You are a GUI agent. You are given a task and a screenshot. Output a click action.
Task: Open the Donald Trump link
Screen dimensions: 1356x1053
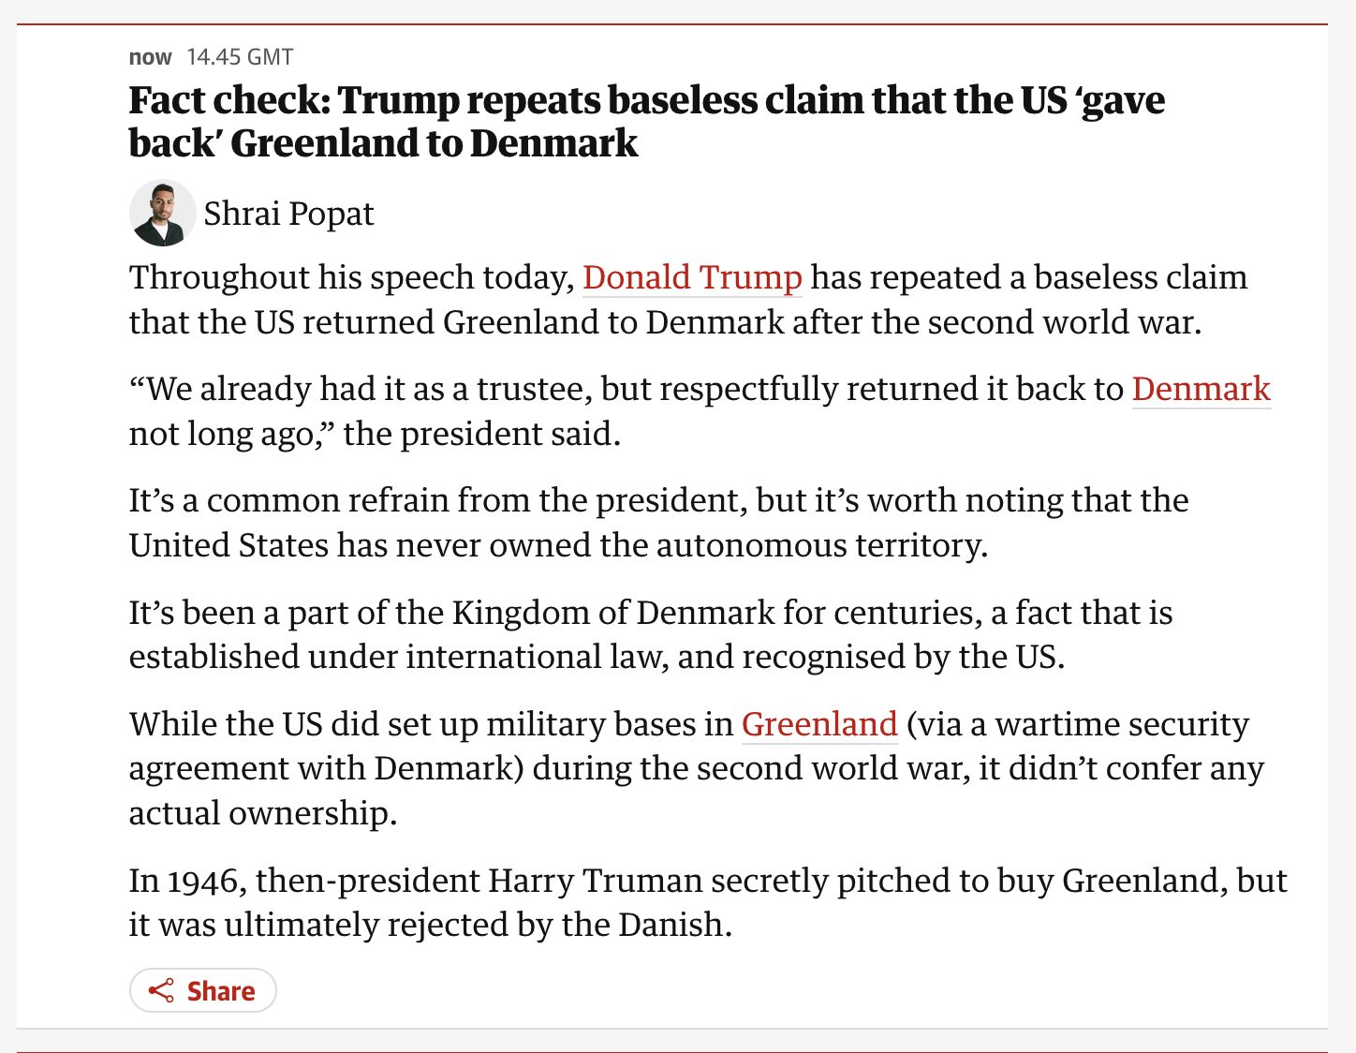coord(692,277)
